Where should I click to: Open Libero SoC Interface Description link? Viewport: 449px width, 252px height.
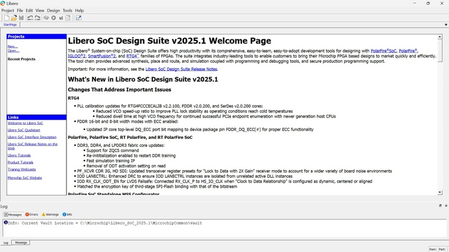(x=32, y=137)
